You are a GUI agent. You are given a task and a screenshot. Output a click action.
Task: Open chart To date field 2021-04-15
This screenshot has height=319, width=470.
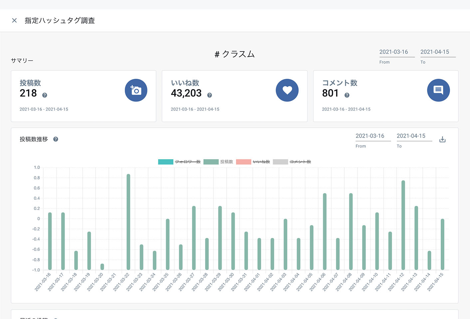(x=414, y=136)
